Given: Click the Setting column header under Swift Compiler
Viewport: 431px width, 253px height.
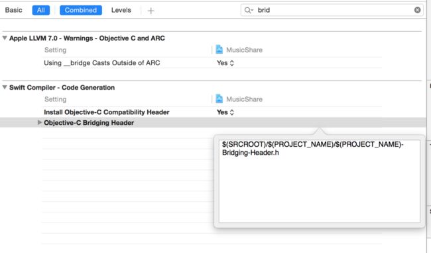Looking at the screenshot, I should (55, 100).
